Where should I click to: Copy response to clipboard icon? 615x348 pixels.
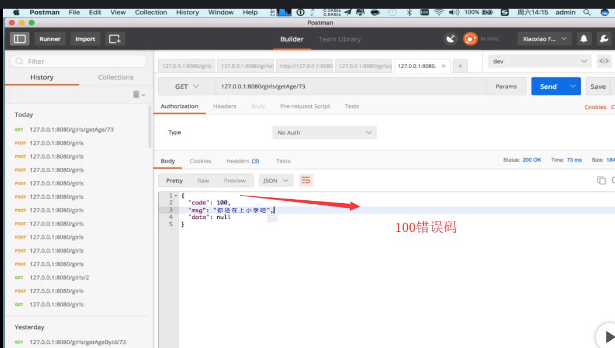[601, 180]
